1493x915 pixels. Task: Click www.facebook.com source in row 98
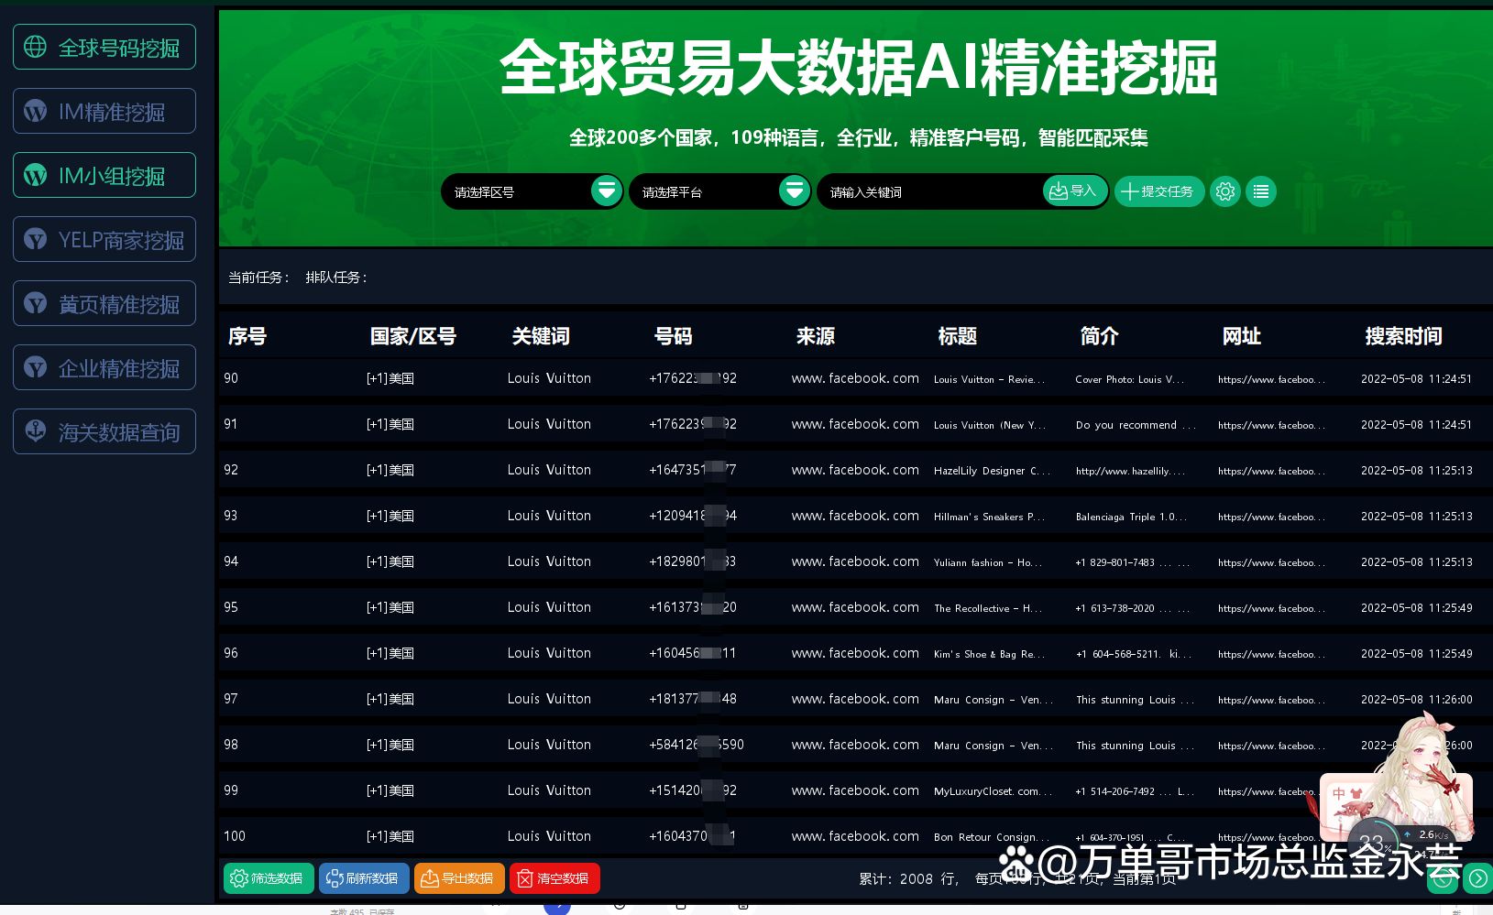click(855, 745)
